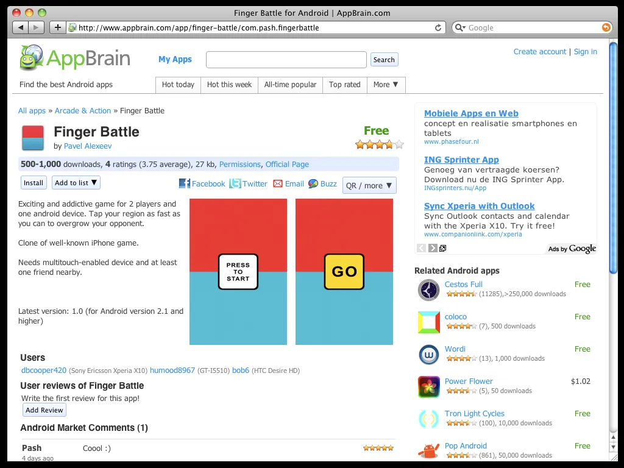
Task: Expand the Add to list dropdown
Action: click(76, 183)
